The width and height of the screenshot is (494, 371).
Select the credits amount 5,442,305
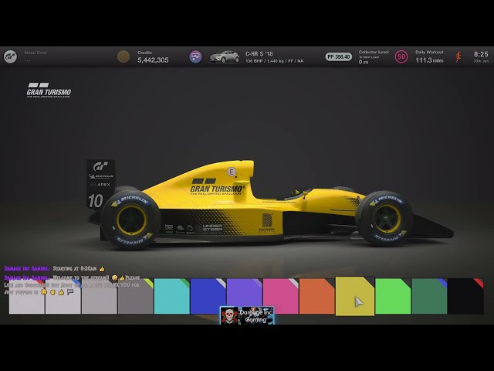(x=153, y=60)
